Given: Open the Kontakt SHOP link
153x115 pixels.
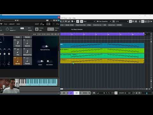Looking at the screenshot, I should click(37, 24).
